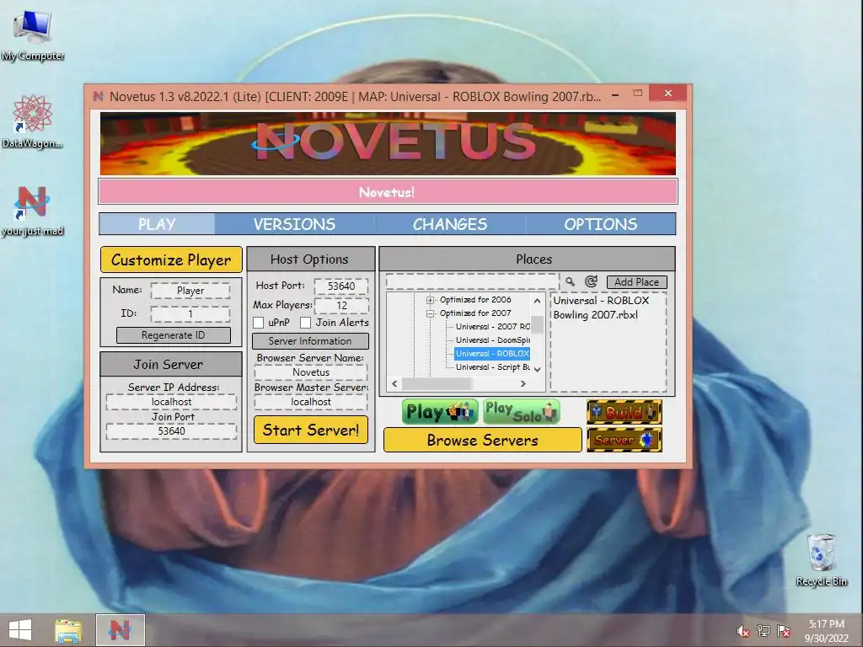This screenshot has height=647, width=863.
Task: Expand the Optimized for 2006 tree node
Action: point(430,300)
